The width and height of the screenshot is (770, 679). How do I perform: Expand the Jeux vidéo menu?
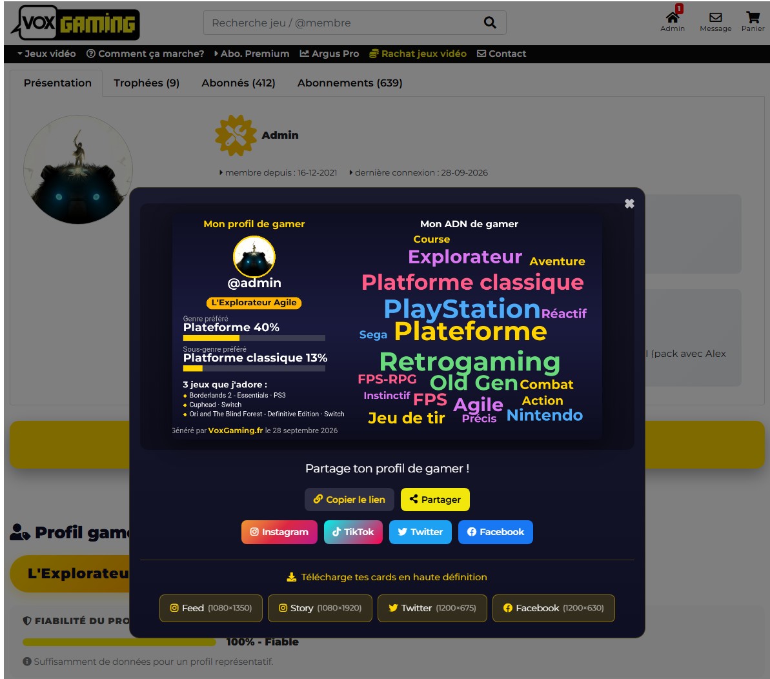pyautogui.click(x=46, y=54)
